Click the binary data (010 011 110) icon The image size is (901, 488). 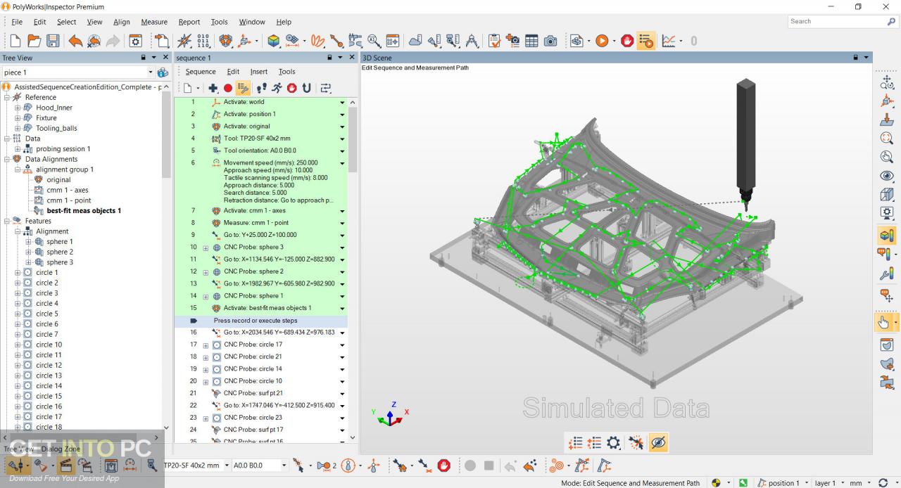coord(204,41)
